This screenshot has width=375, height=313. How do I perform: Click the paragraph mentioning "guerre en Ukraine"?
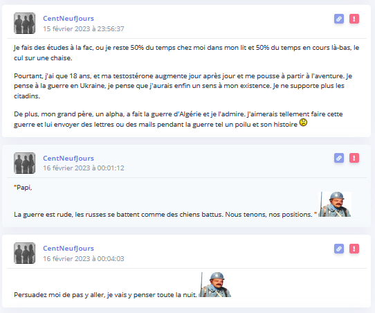[183, 86]
